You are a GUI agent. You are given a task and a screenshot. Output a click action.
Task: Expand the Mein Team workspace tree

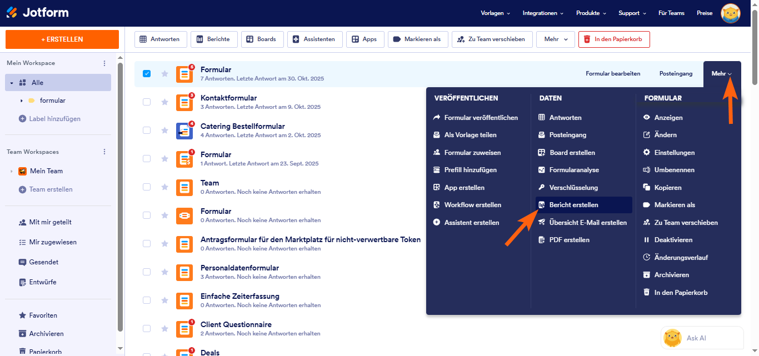pos(11,171)
